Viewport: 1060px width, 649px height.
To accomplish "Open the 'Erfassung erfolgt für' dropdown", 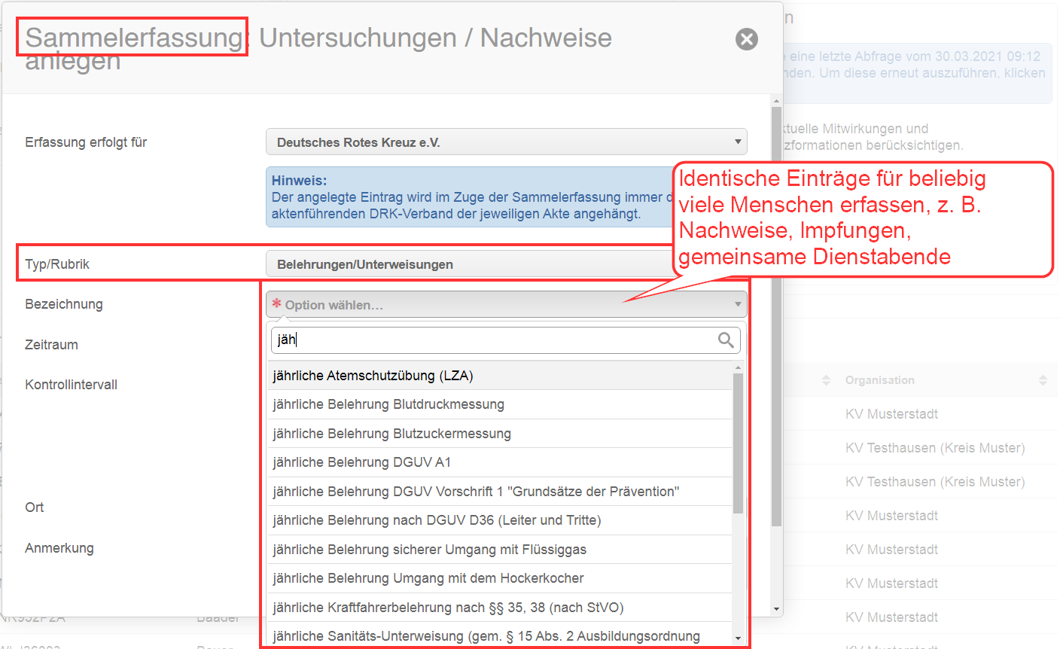I will [x=507, y=142].
